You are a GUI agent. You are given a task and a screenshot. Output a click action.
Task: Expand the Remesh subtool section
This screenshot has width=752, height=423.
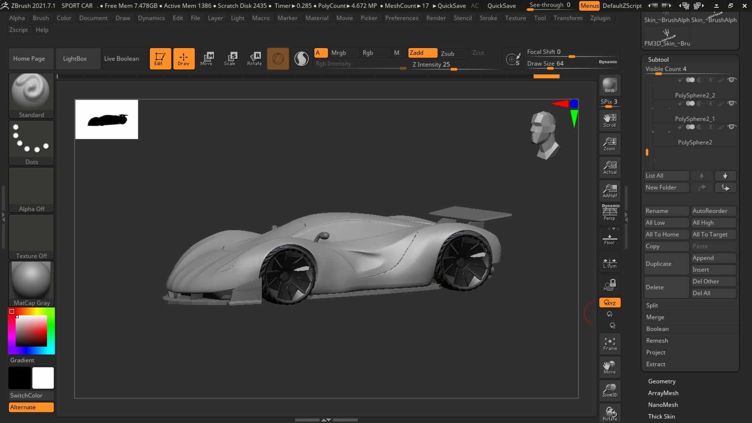(x=657, y=341)
